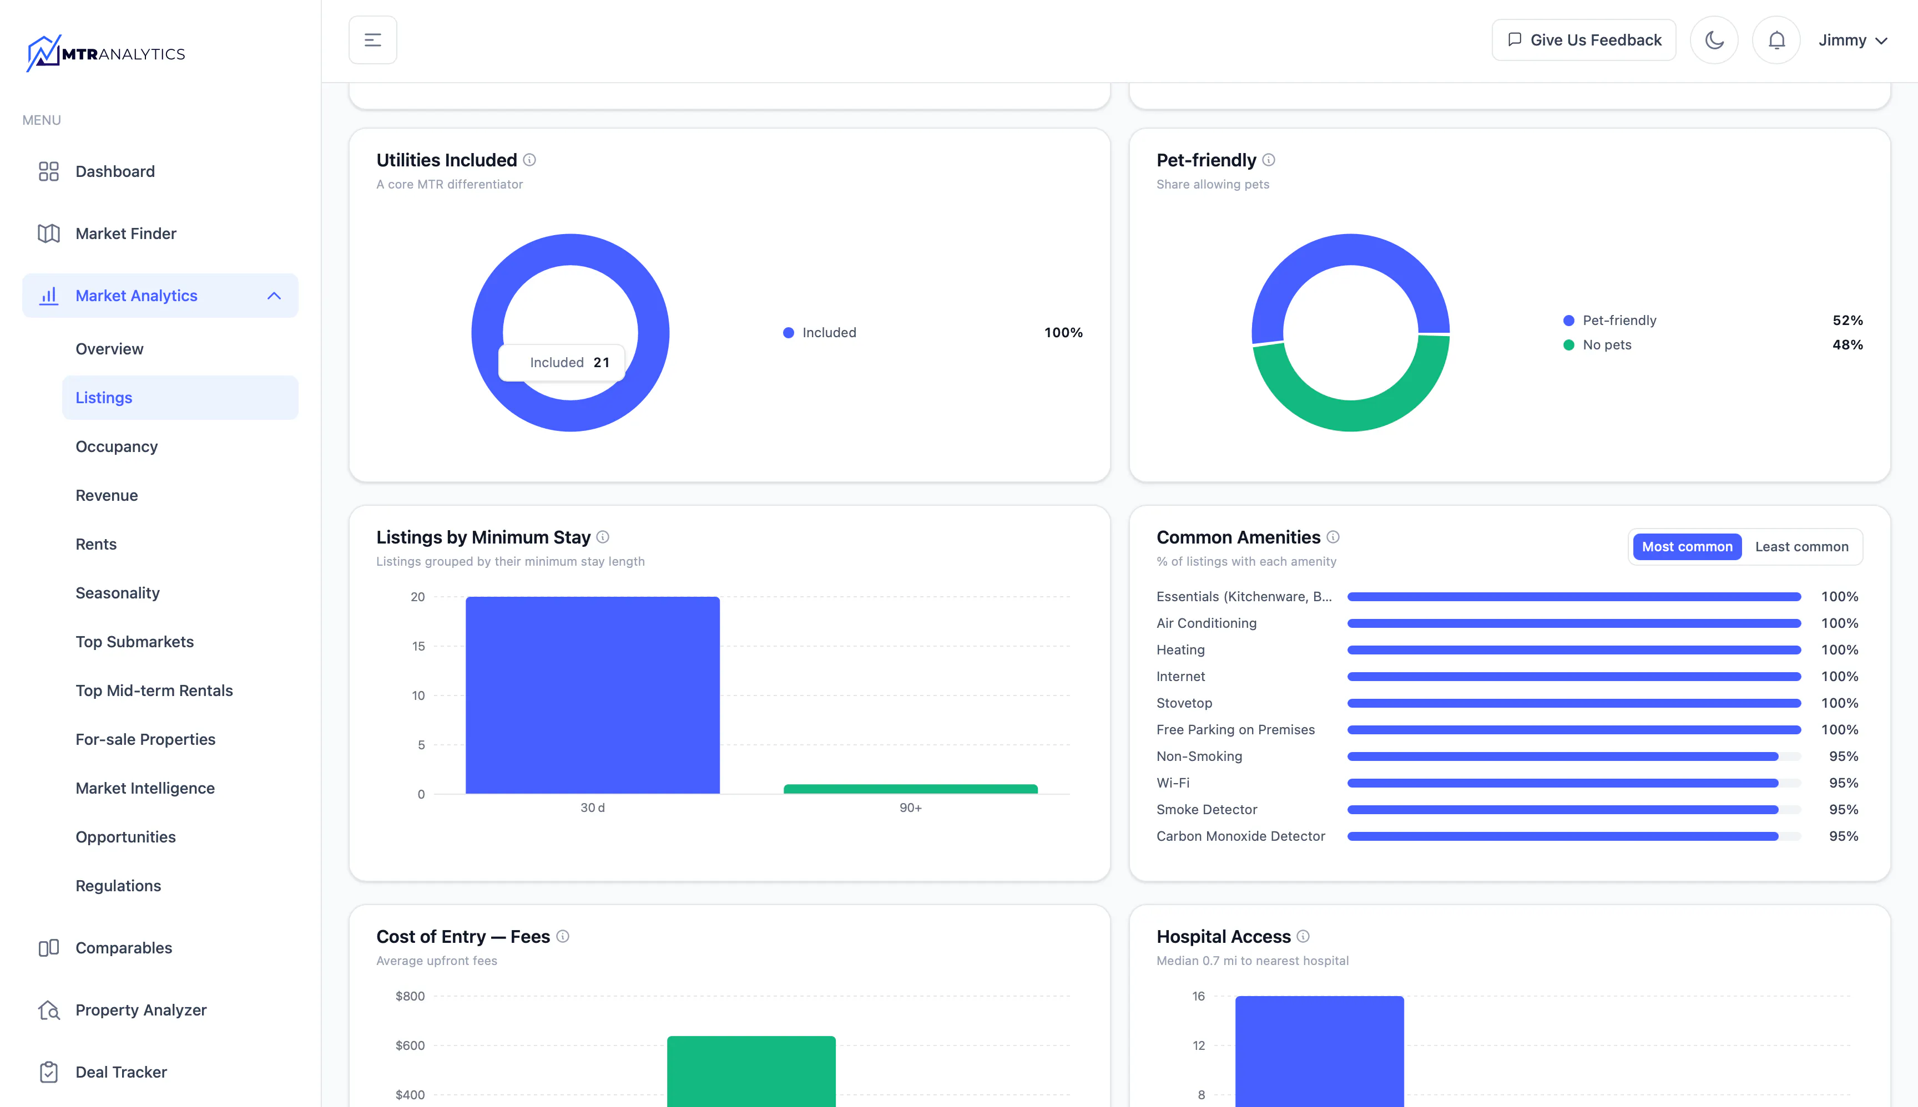Open the Occupancy submenu item
The height and width of the screenshot is (1107, 1918).
(x=117, y=446)
